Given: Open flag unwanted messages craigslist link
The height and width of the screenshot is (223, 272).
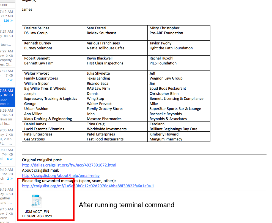Looking at the screenshot, I should pyautogui.click(x=88, y=186).
